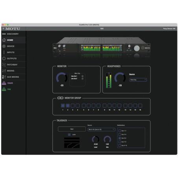This screenshot has height=178, width=178.
Task: Open the Headphones Source dropdown
Action: 138,80
